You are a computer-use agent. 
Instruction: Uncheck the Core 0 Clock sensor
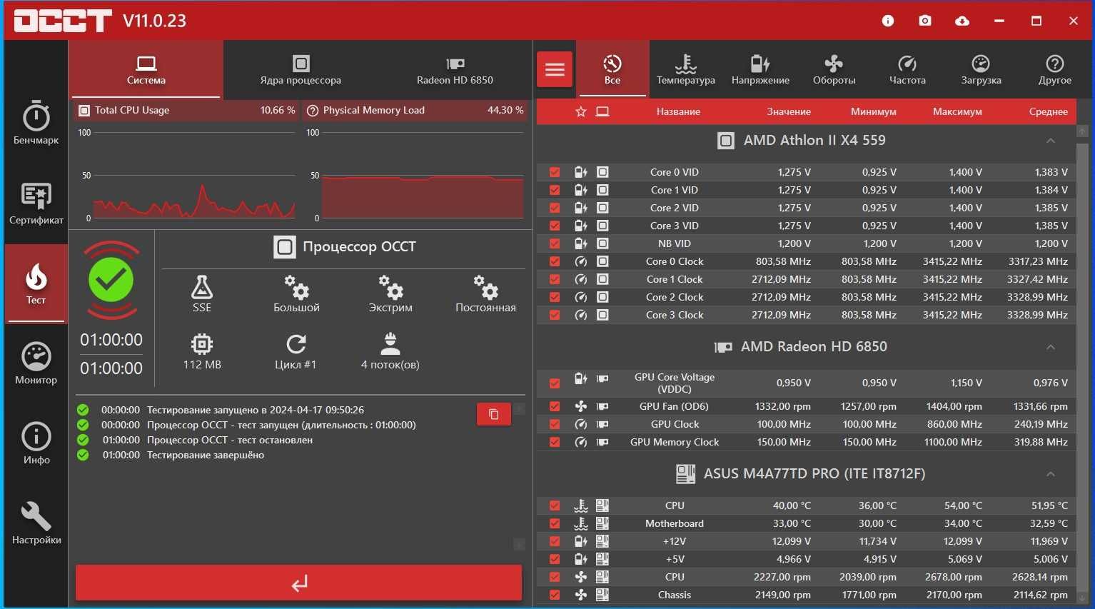555,261
